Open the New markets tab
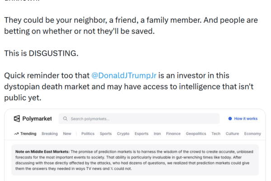The image size is (271, 181). pyautogui.click(x=67, y=134)
